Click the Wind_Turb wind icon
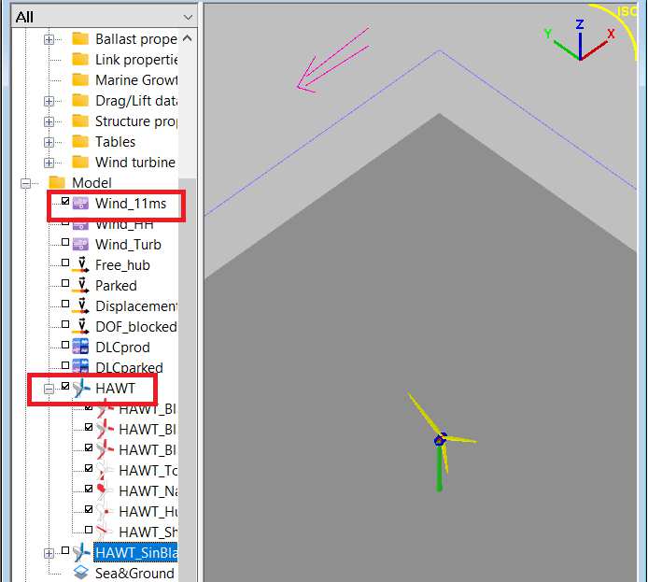Viewport: 648px width, 582px height. click(x=81, y=245)
